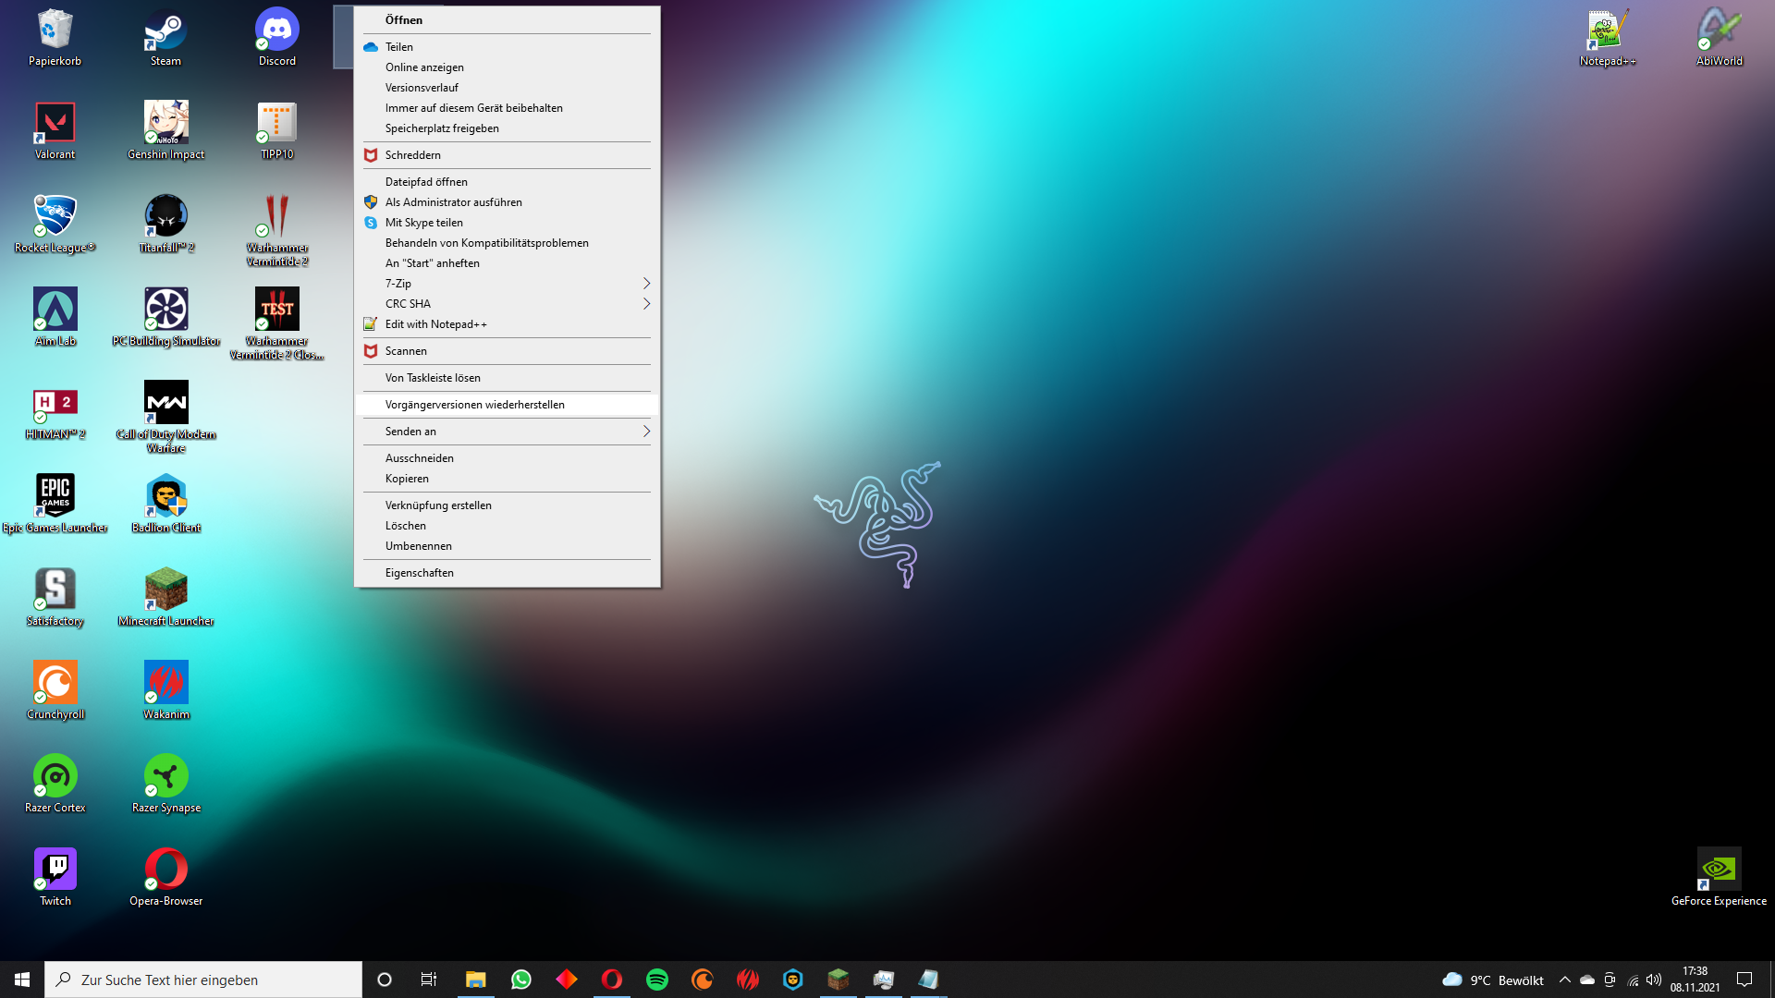Expand the 7-Zip submenu
1775x998 pixels.
click(x=507, y=283)
